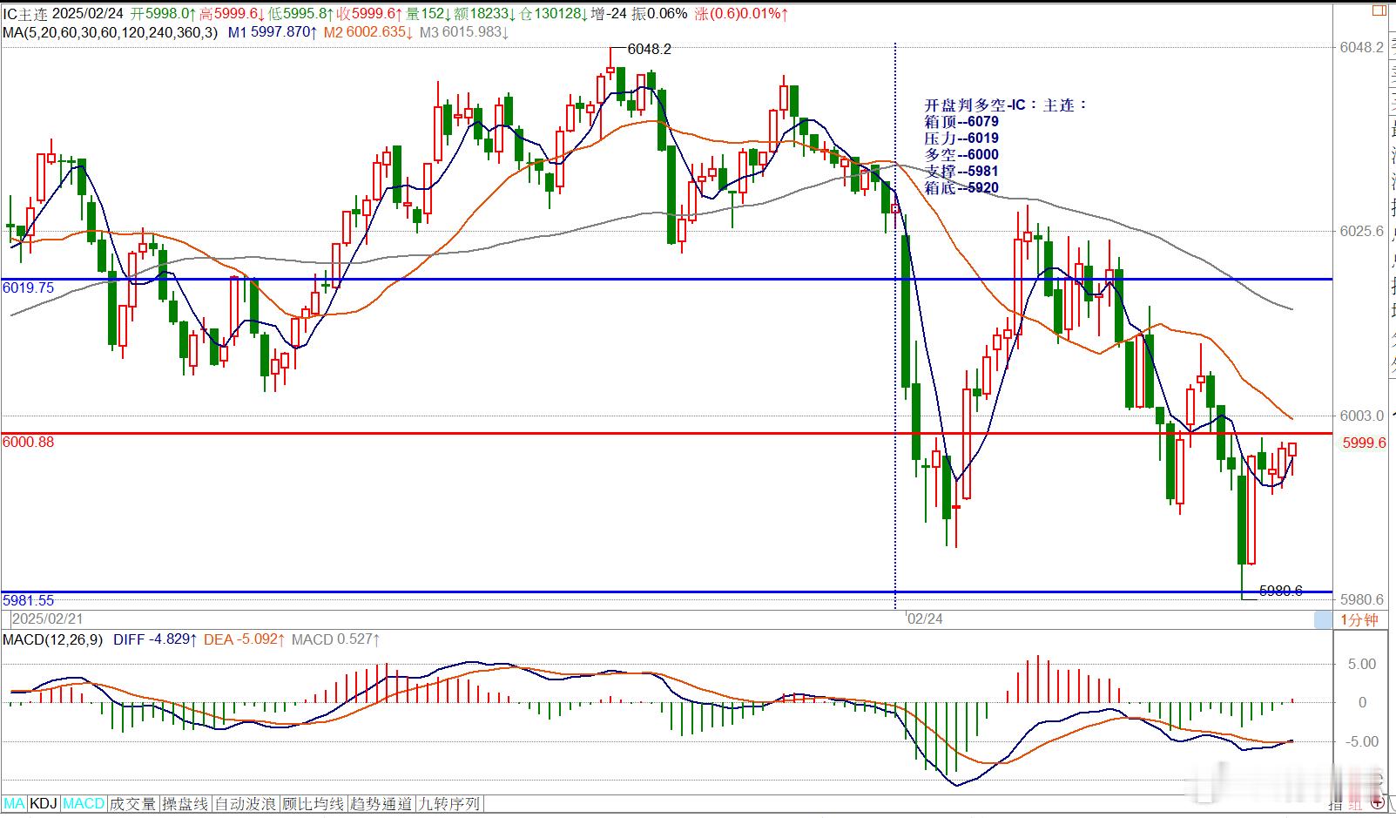Click the 增-24 position change value
The image size is (1396, 818).
[x=610, y=14]
